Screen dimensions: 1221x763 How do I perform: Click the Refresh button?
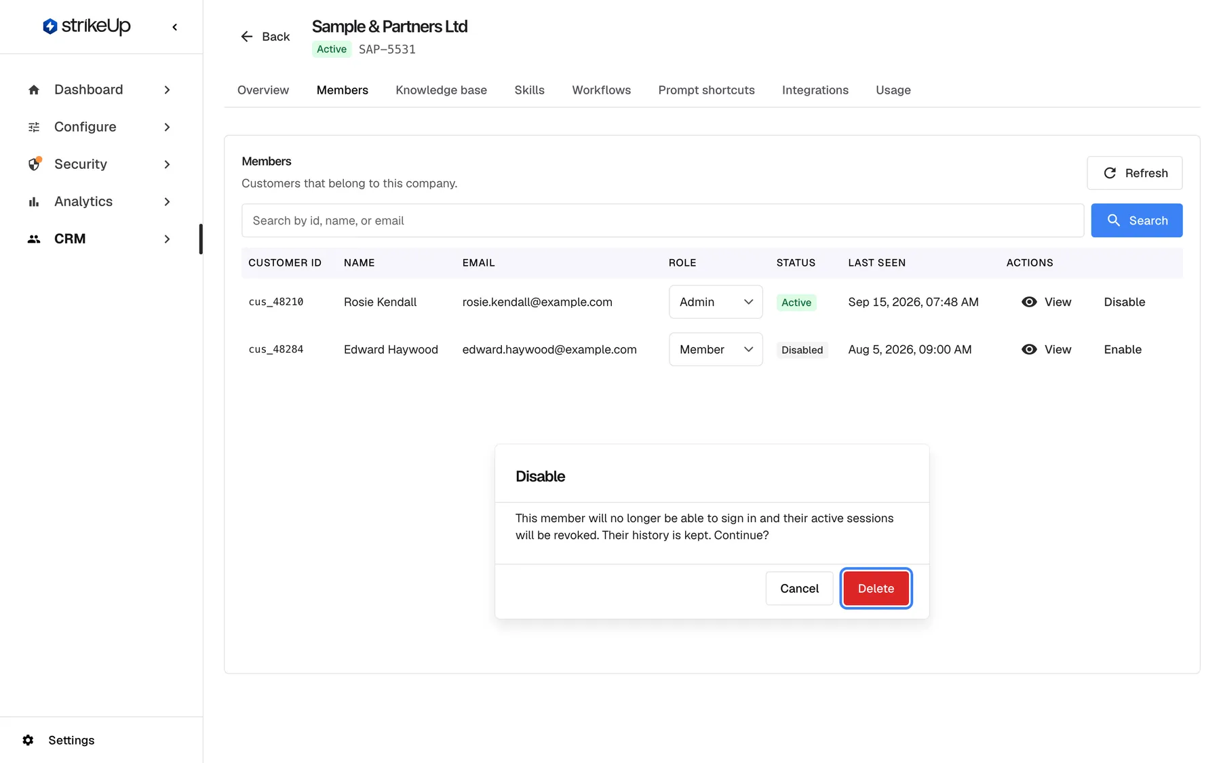tap(1134, 173)
